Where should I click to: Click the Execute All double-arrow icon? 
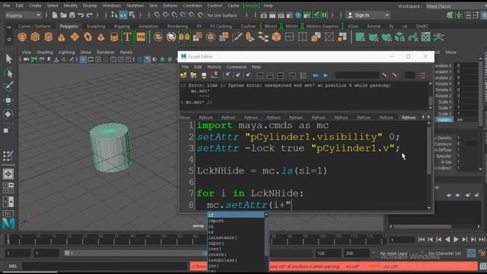[x=316, y=75]
